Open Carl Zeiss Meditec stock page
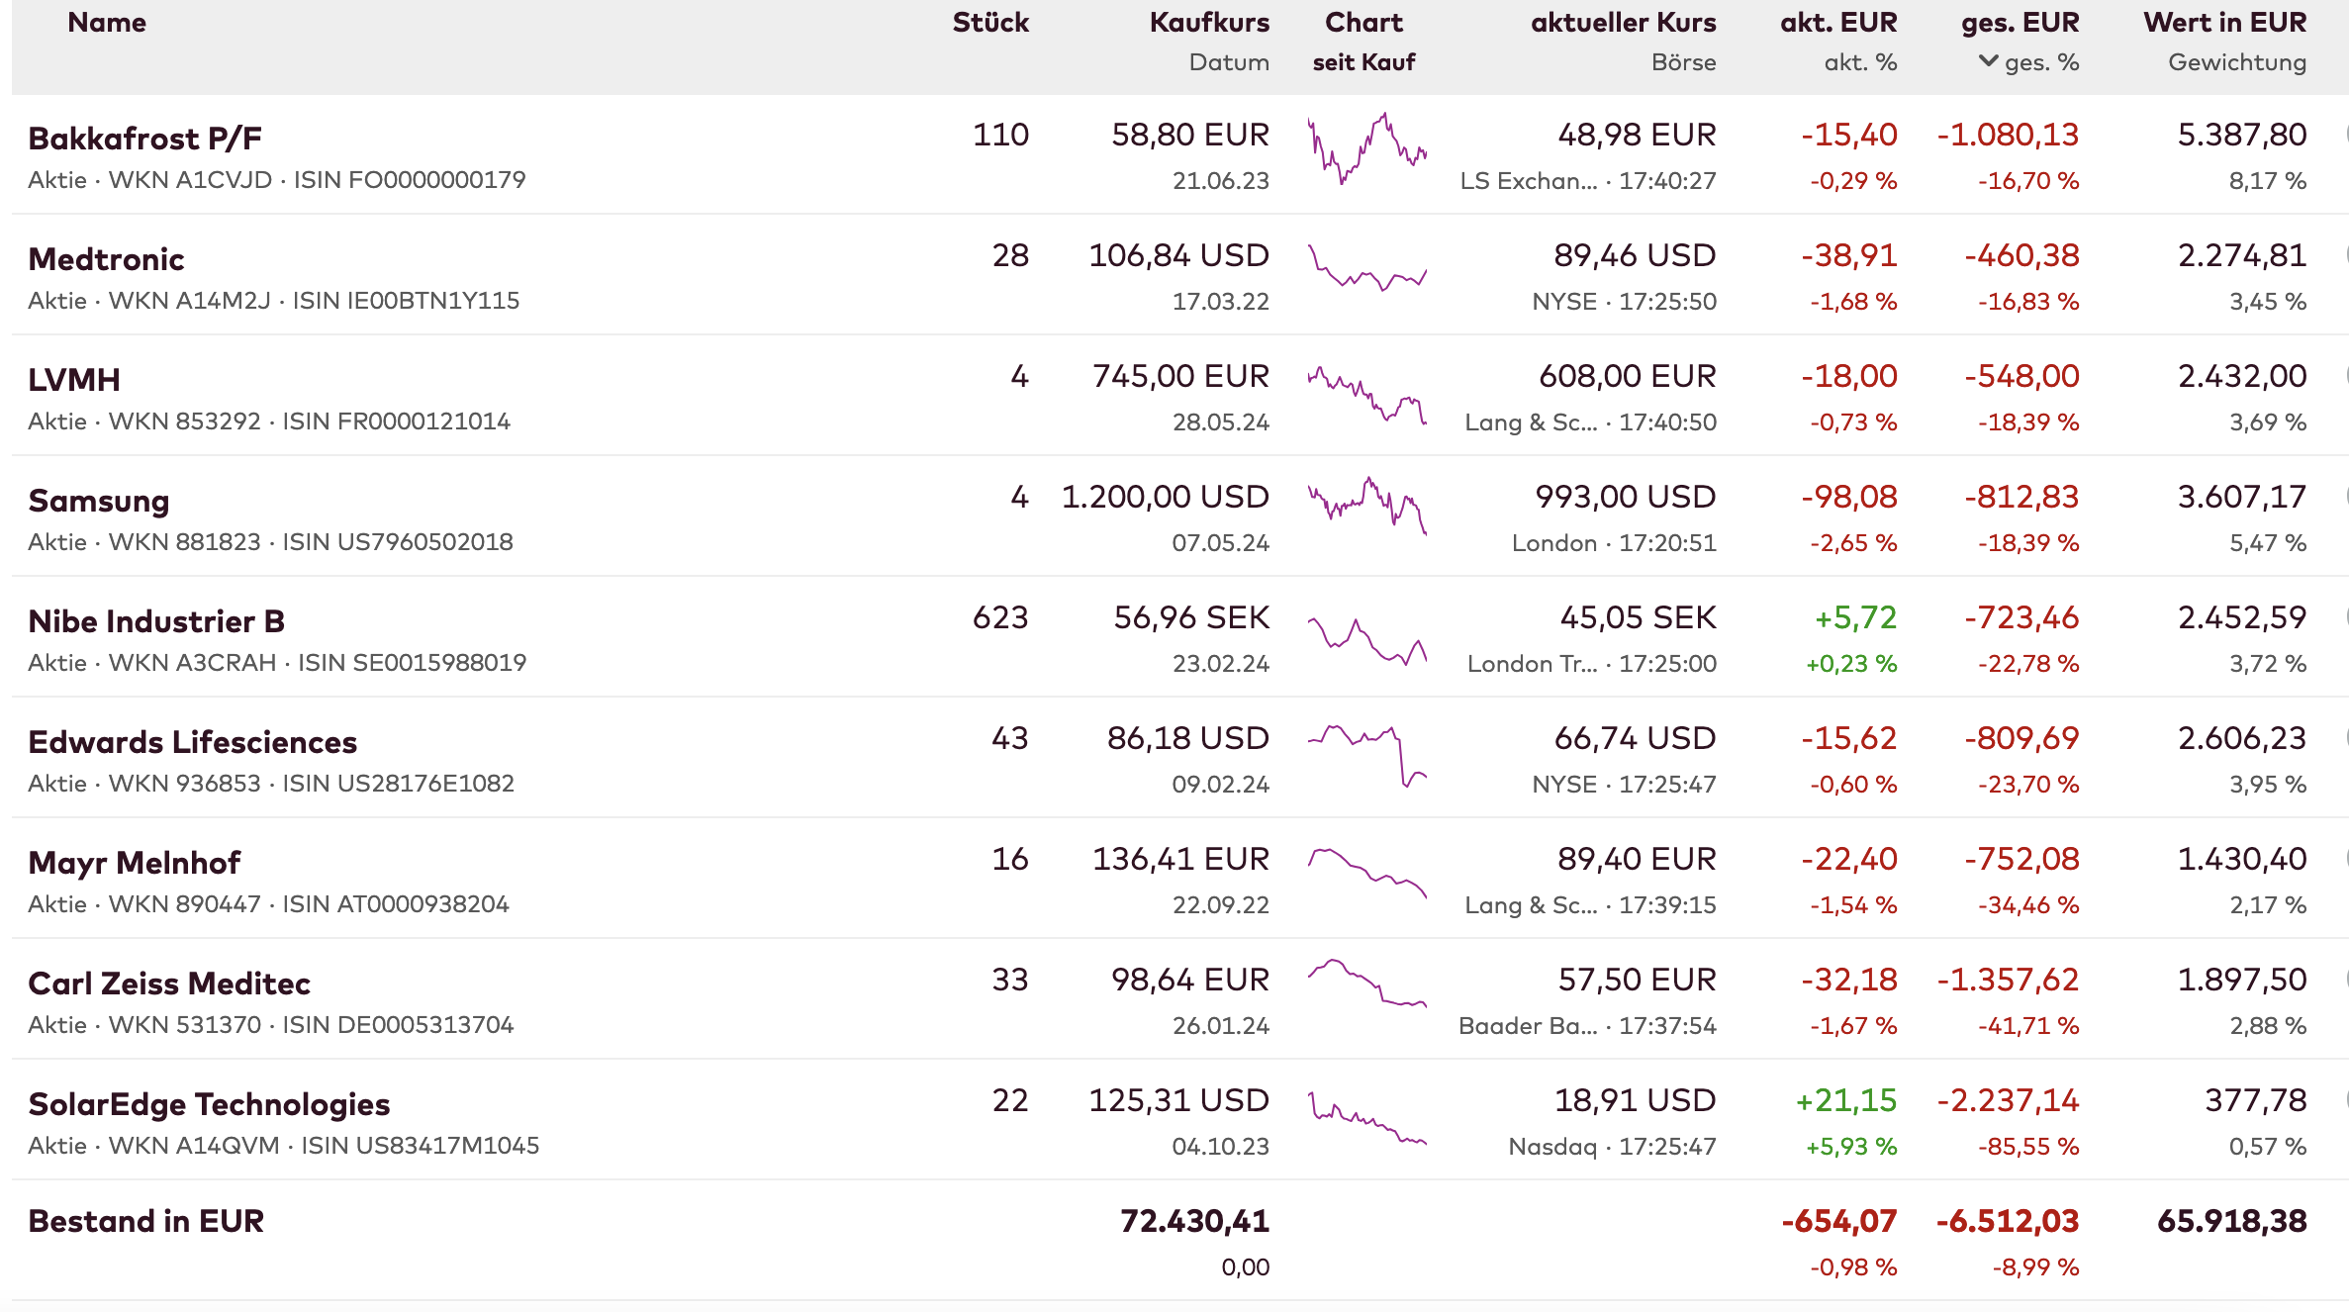2349x1312 pixels. point(169,984)
